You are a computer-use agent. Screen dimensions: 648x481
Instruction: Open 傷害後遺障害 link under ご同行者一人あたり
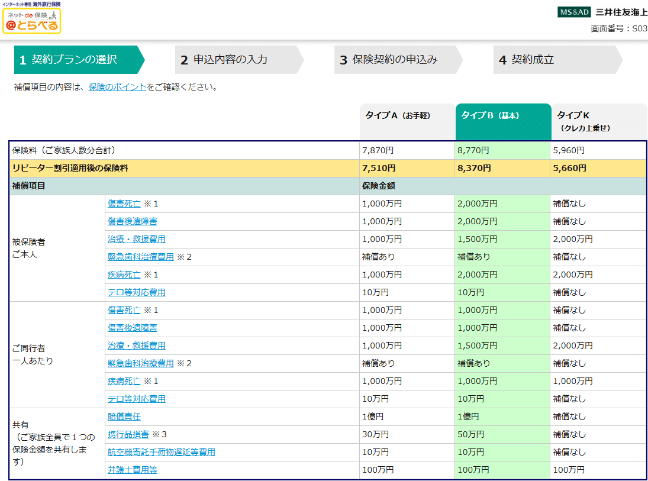click(132, 328)
